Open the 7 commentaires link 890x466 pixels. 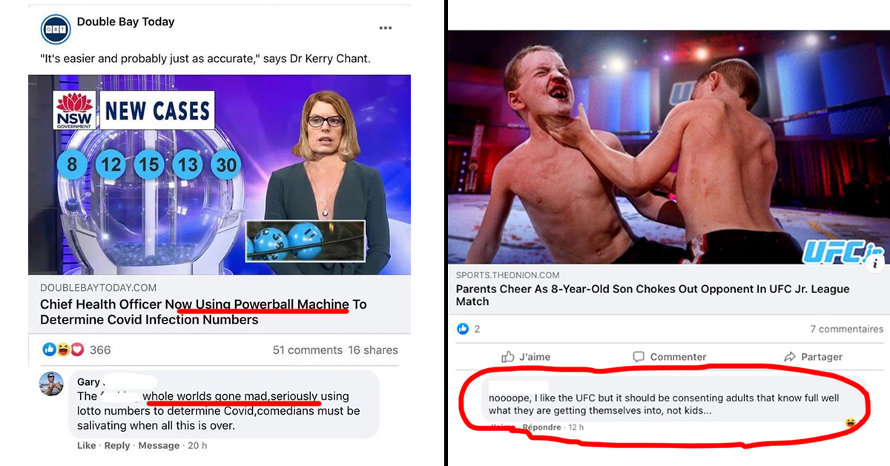coord(846,329)
